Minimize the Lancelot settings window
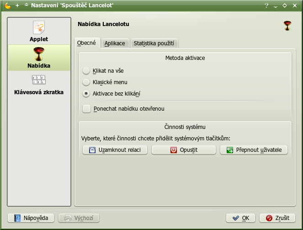The height and width of the screenshot is (230, 303). coord(276,6)
